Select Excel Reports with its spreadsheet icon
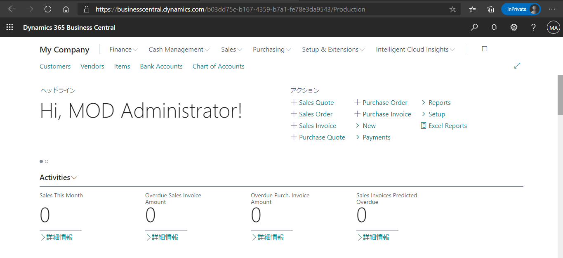The height and width of the screenshot is (258, 563). 444,125
